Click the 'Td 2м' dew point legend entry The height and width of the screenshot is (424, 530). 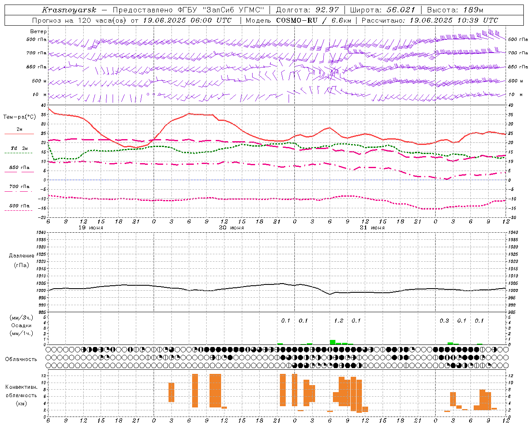(x=19, y=148)
